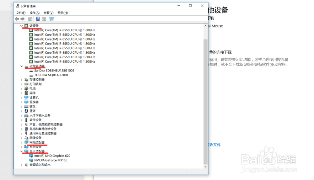Collapse the 处理器 processors node
This screenshot has width=314, height=180.
[21, 26]
